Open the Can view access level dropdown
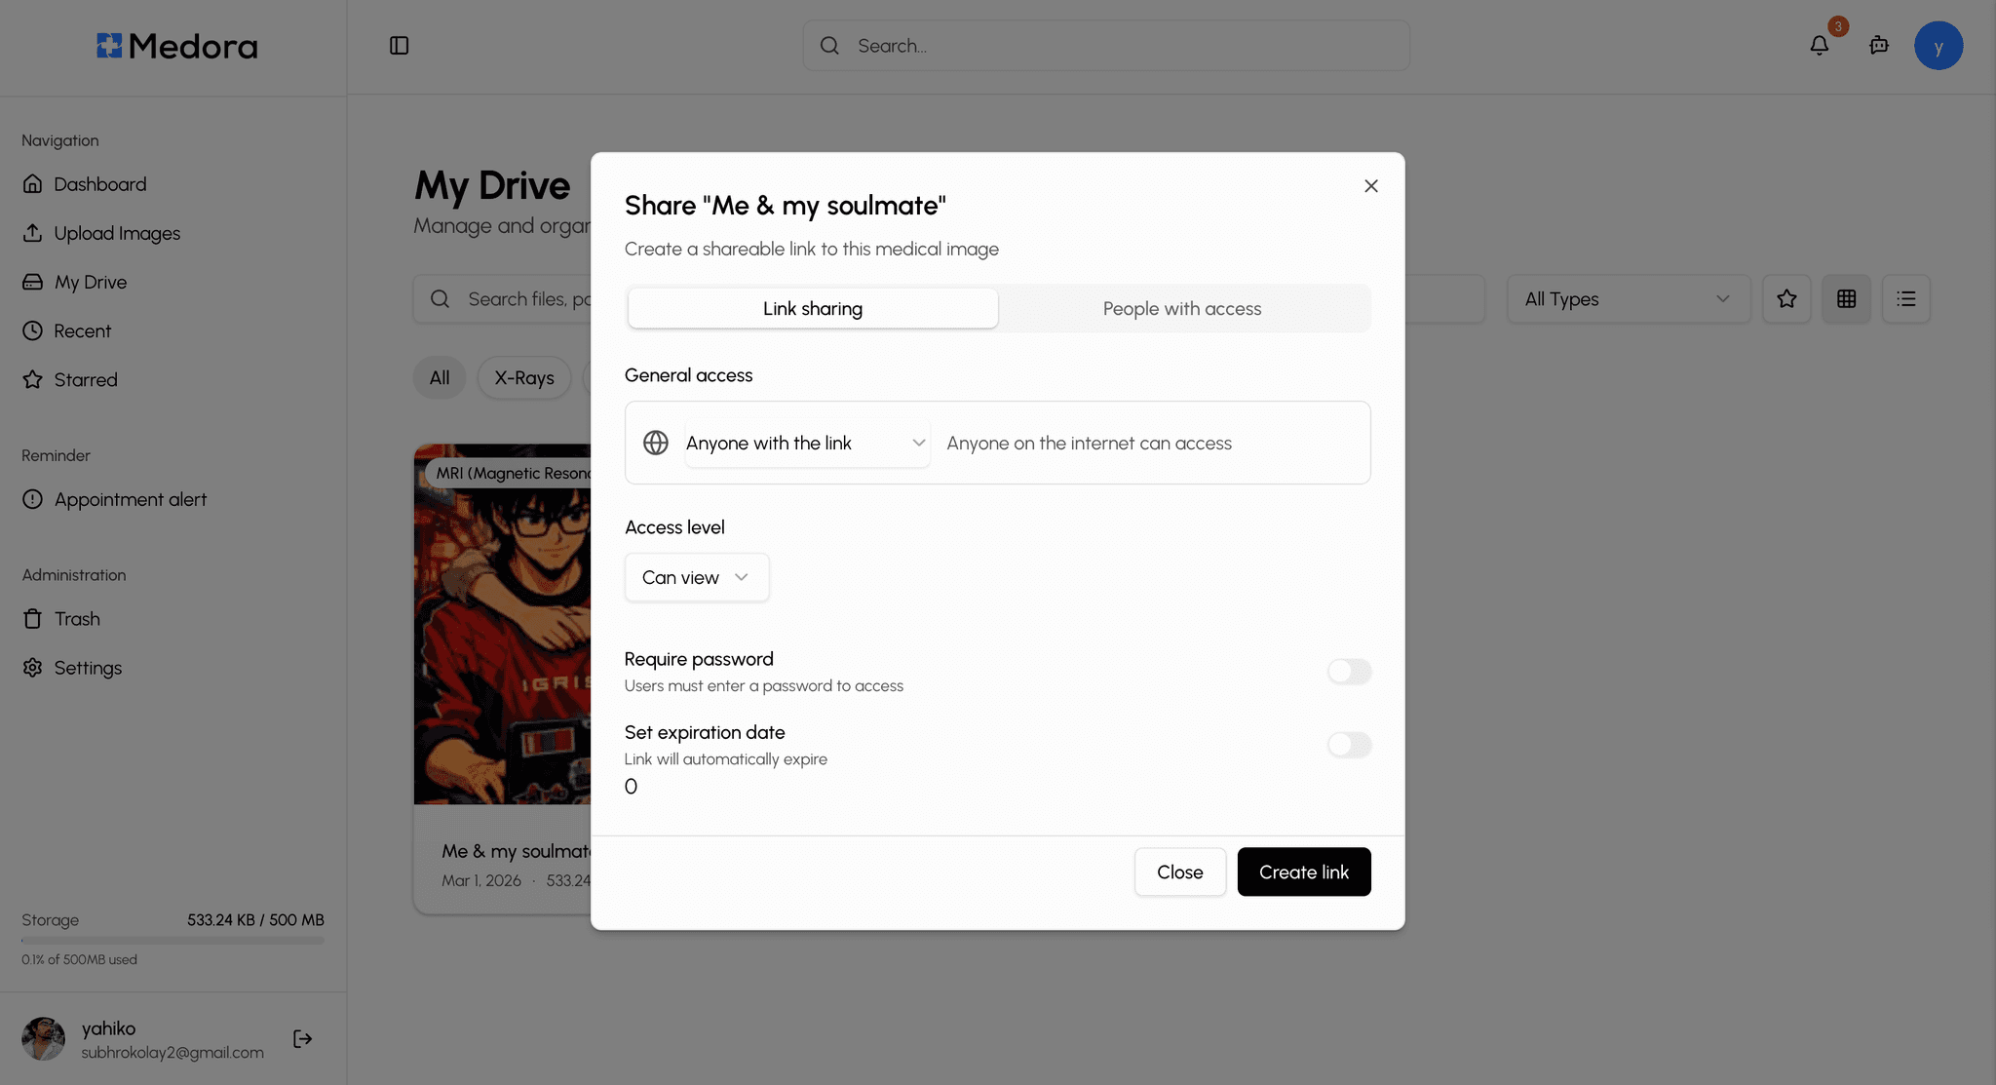Screen dimensions: 1996x1085 (x=696, y=577)
